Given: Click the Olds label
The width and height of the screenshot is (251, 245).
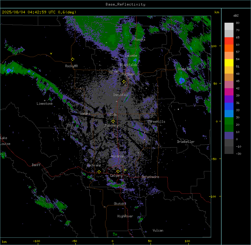Looking at the screenshot, I should [113, 115].
